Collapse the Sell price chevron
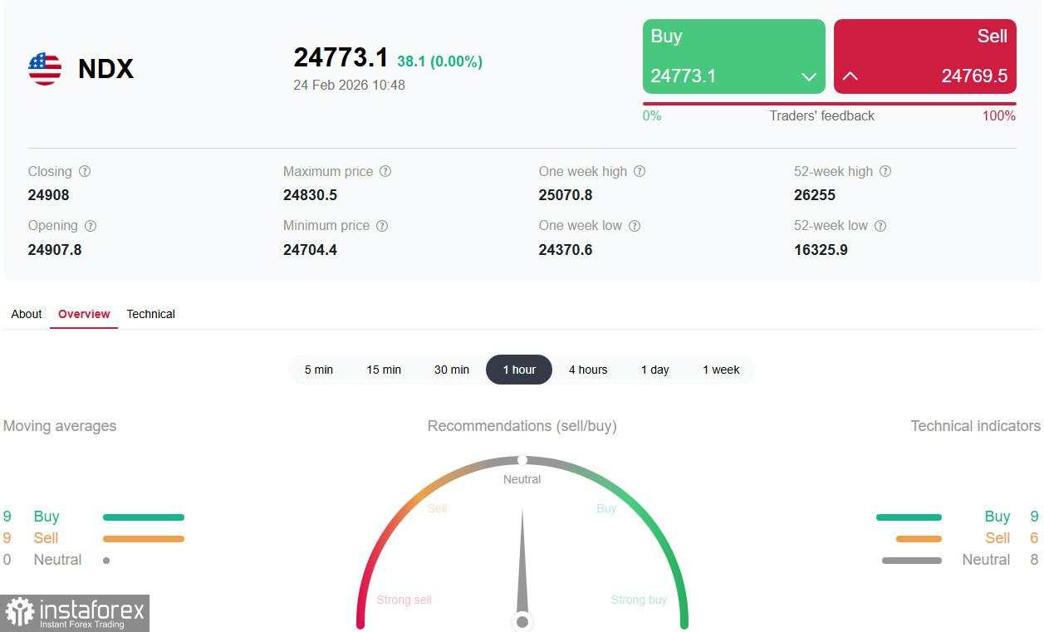 850,76
